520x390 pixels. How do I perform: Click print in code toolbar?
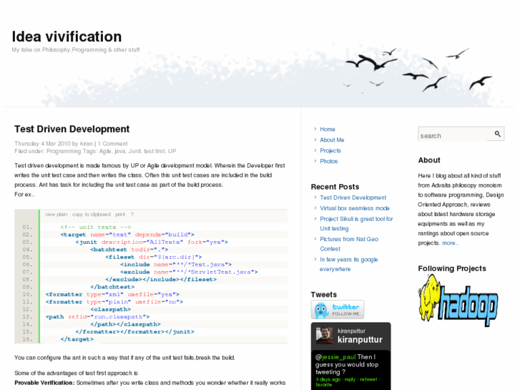[x=120, y=215]
